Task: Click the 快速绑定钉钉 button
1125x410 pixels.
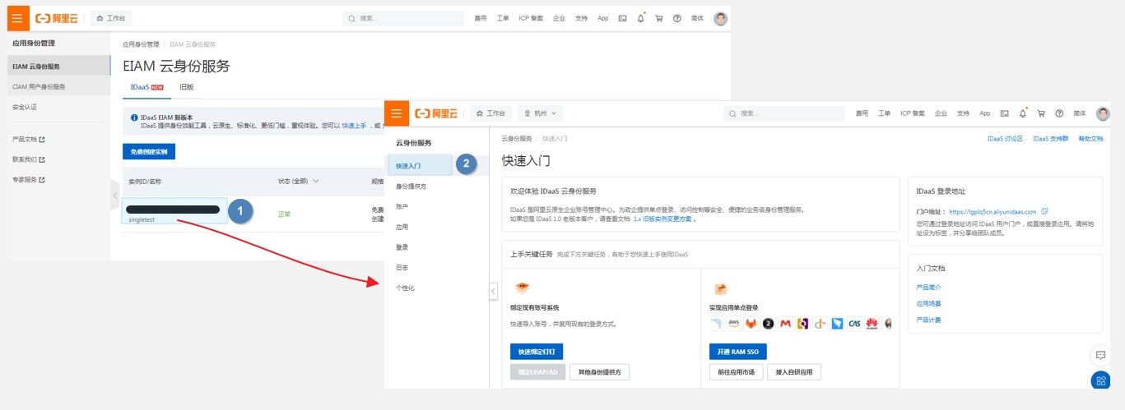Action: coord(537,352)
